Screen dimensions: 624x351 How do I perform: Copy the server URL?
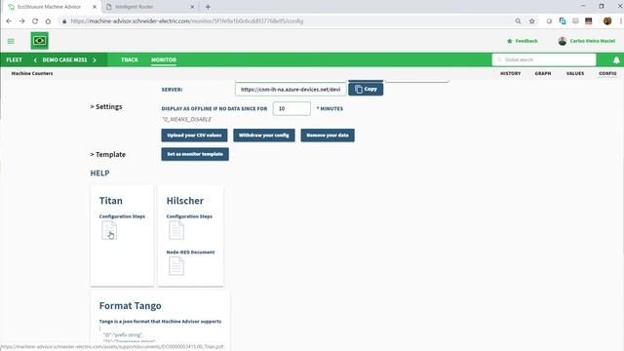coord(366,89)
